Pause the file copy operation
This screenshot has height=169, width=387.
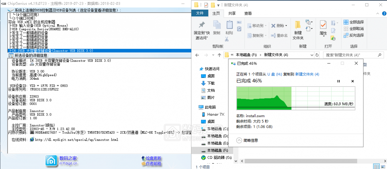click(x=339, y=81)
